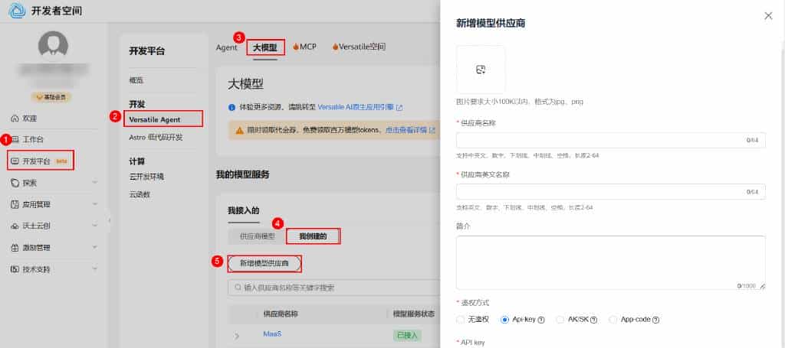
Task: Select the 供应商模型 segment tab
Action: (x=258, y=236)
